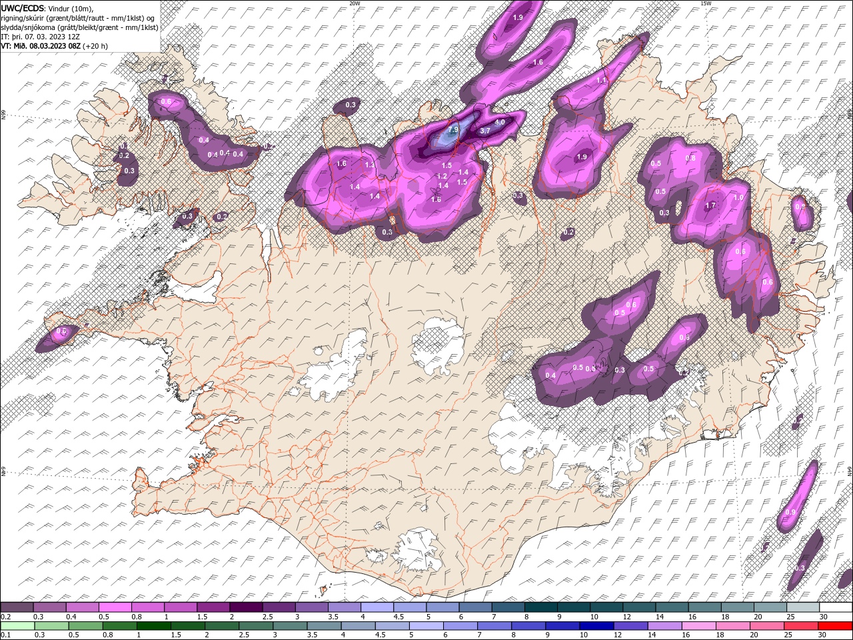Click the light grey snow swatch between 25 and 30
Viewport: 853px width, 640px height.
tap(802, 607)
